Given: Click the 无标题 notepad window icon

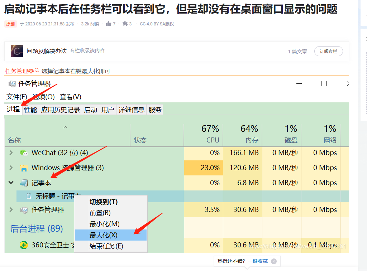Looking at the screenshot, I should point(29,196).
